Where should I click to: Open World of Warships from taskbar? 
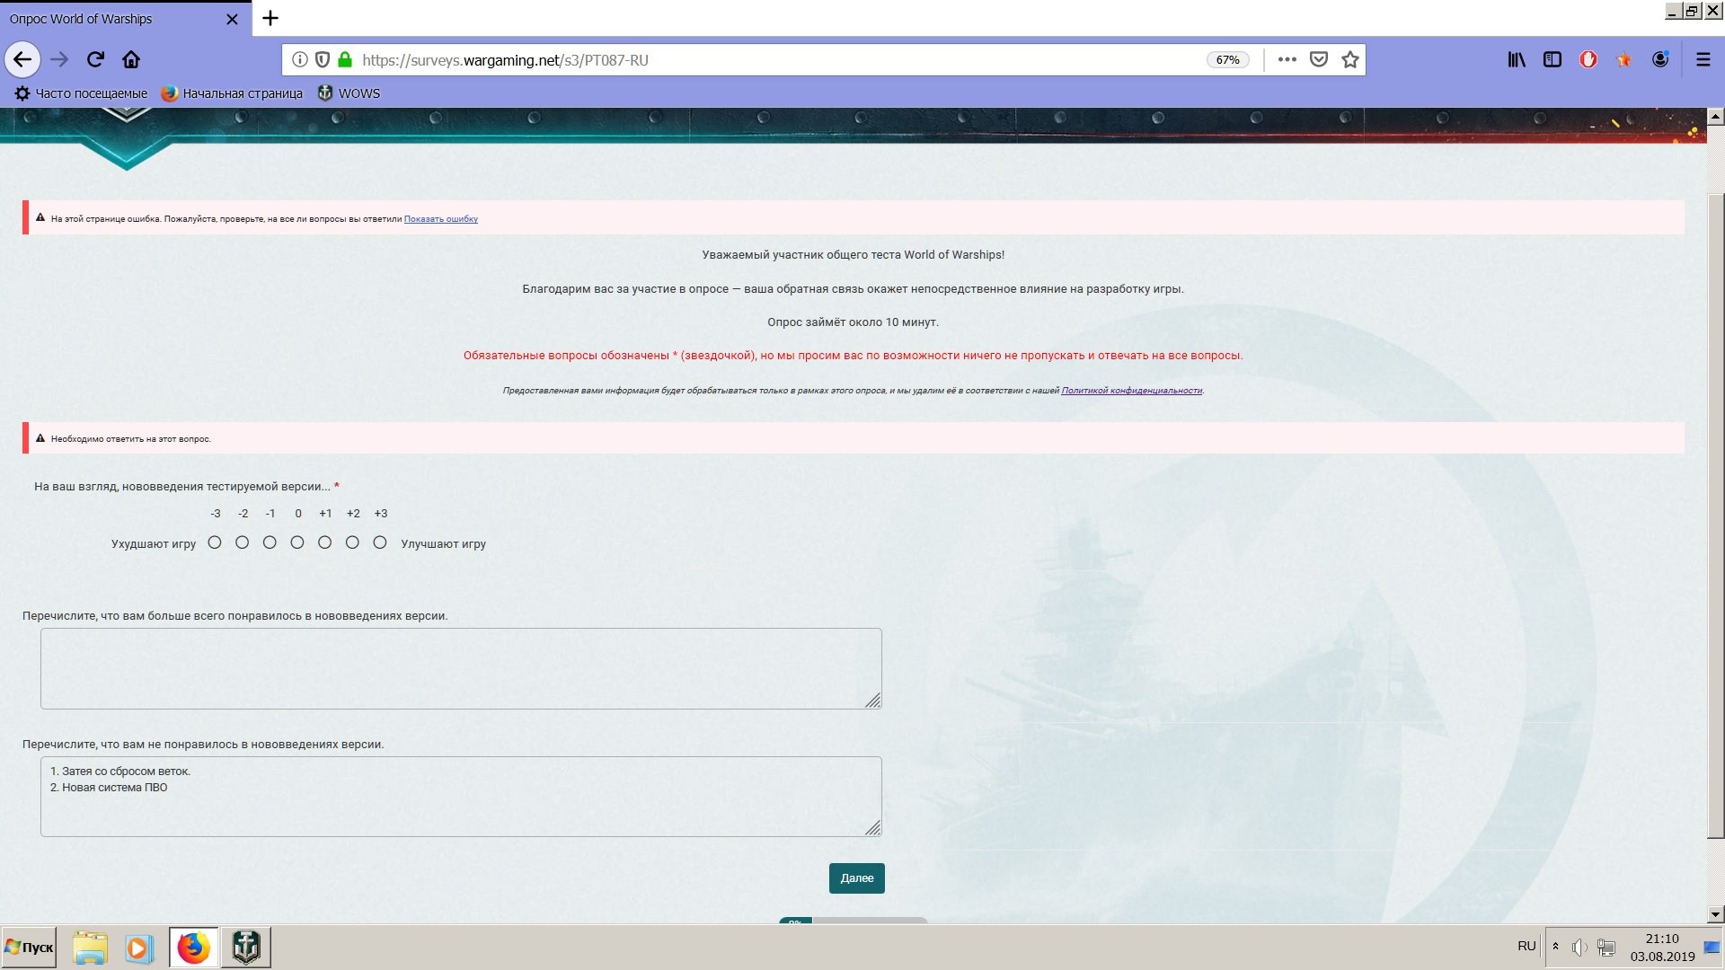pos(245,948)
